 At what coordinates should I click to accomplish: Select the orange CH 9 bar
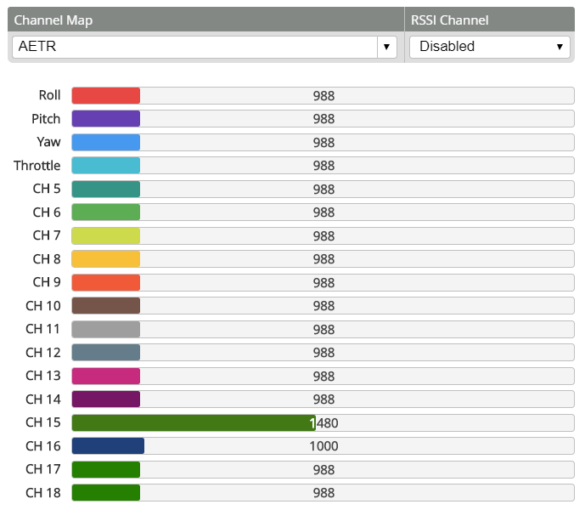coord(106,282)
